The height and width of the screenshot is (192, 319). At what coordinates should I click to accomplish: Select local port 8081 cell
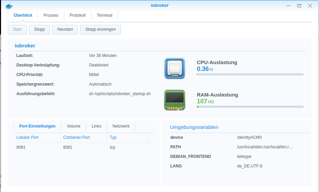point(21,147)
